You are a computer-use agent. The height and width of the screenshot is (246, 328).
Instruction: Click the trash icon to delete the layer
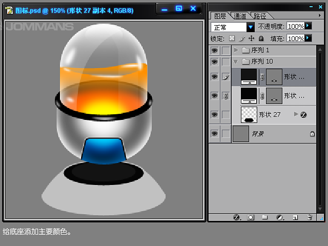click(x=310, y=217)
